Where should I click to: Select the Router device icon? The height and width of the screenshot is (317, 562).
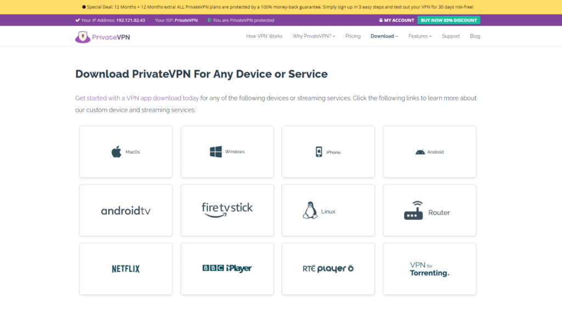pos(414,210)
